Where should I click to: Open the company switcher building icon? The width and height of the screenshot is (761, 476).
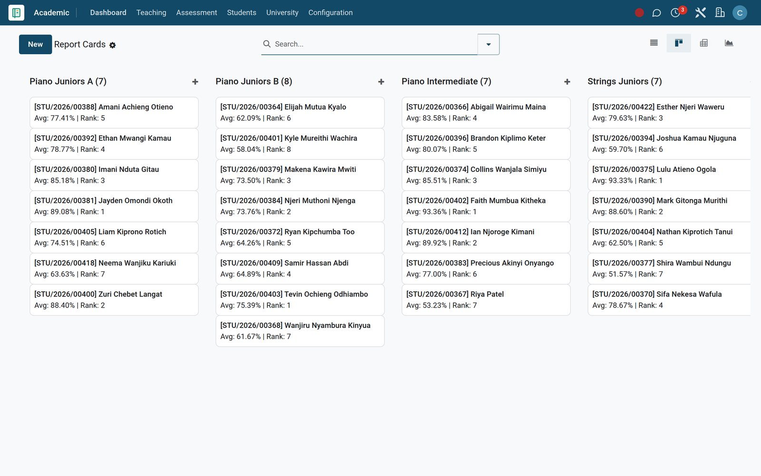point(720,13)
